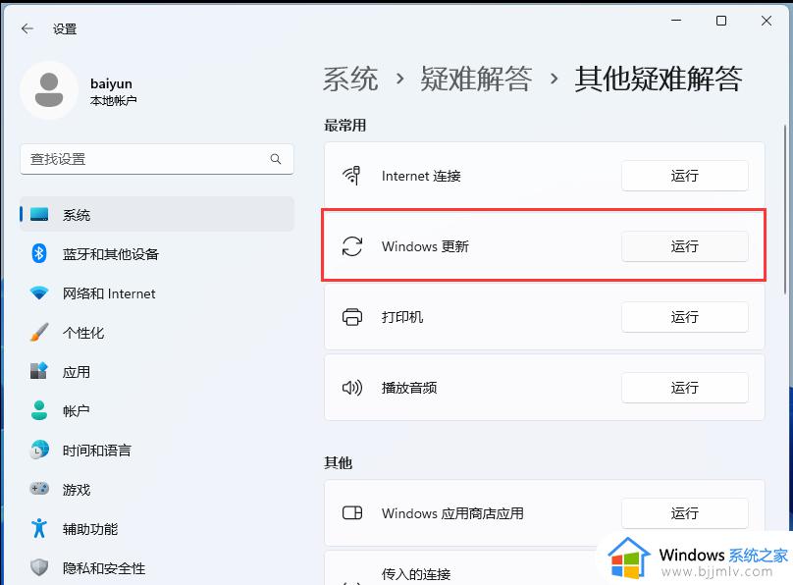Click the baiyun user avatar picture
Image resolution: width=793 pixels, height=585 pixels.
49,90
